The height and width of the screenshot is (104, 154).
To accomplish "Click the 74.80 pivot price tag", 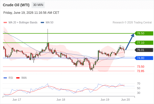I will [144, 58].
